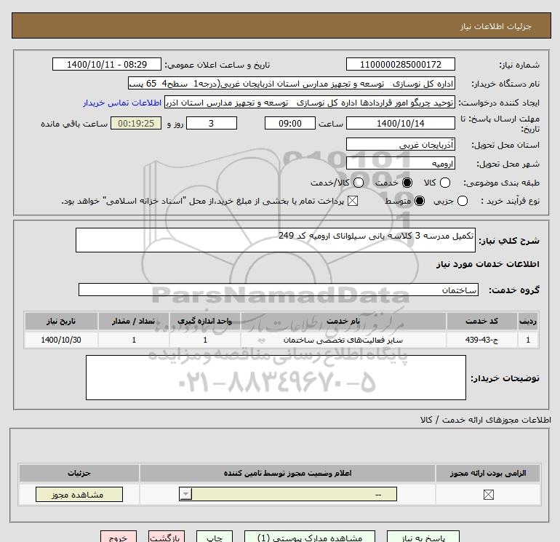Click the buyer organization name field

(292, 84)
